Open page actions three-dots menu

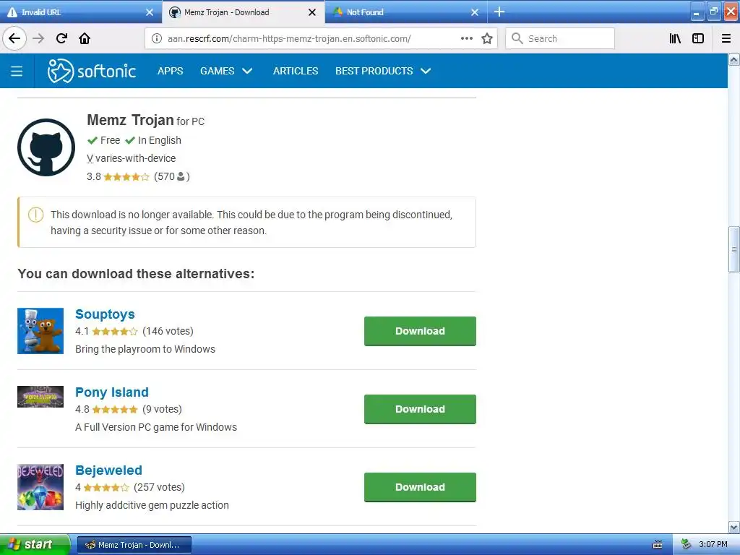tap(466, 38)
